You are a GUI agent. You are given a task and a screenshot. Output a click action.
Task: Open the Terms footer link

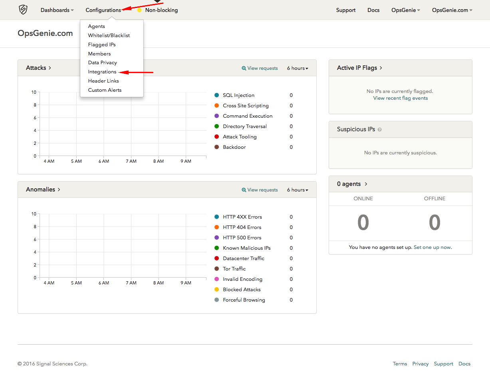[400, 364]
